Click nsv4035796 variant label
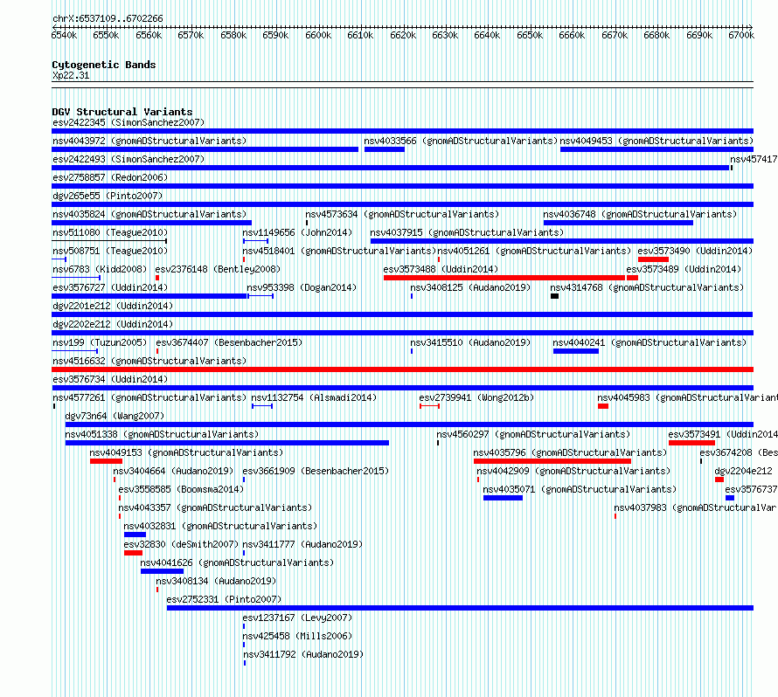This screenshot has width=778, height=697. [x=570, y=452]
